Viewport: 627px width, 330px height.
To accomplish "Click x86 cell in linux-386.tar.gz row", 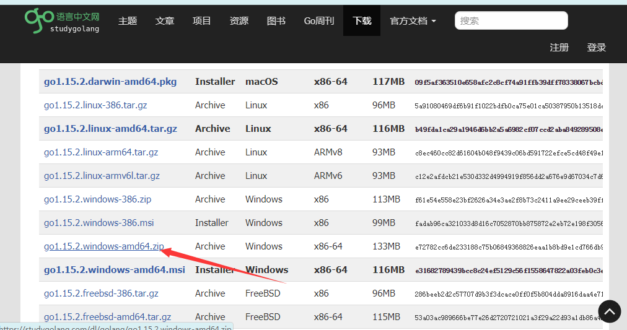I will point(321,105).
